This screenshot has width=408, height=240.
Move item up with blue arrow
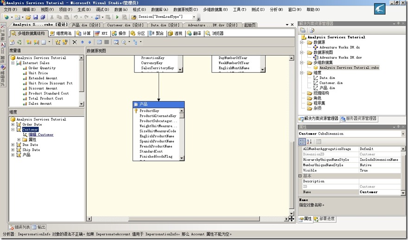click(83, 42)
